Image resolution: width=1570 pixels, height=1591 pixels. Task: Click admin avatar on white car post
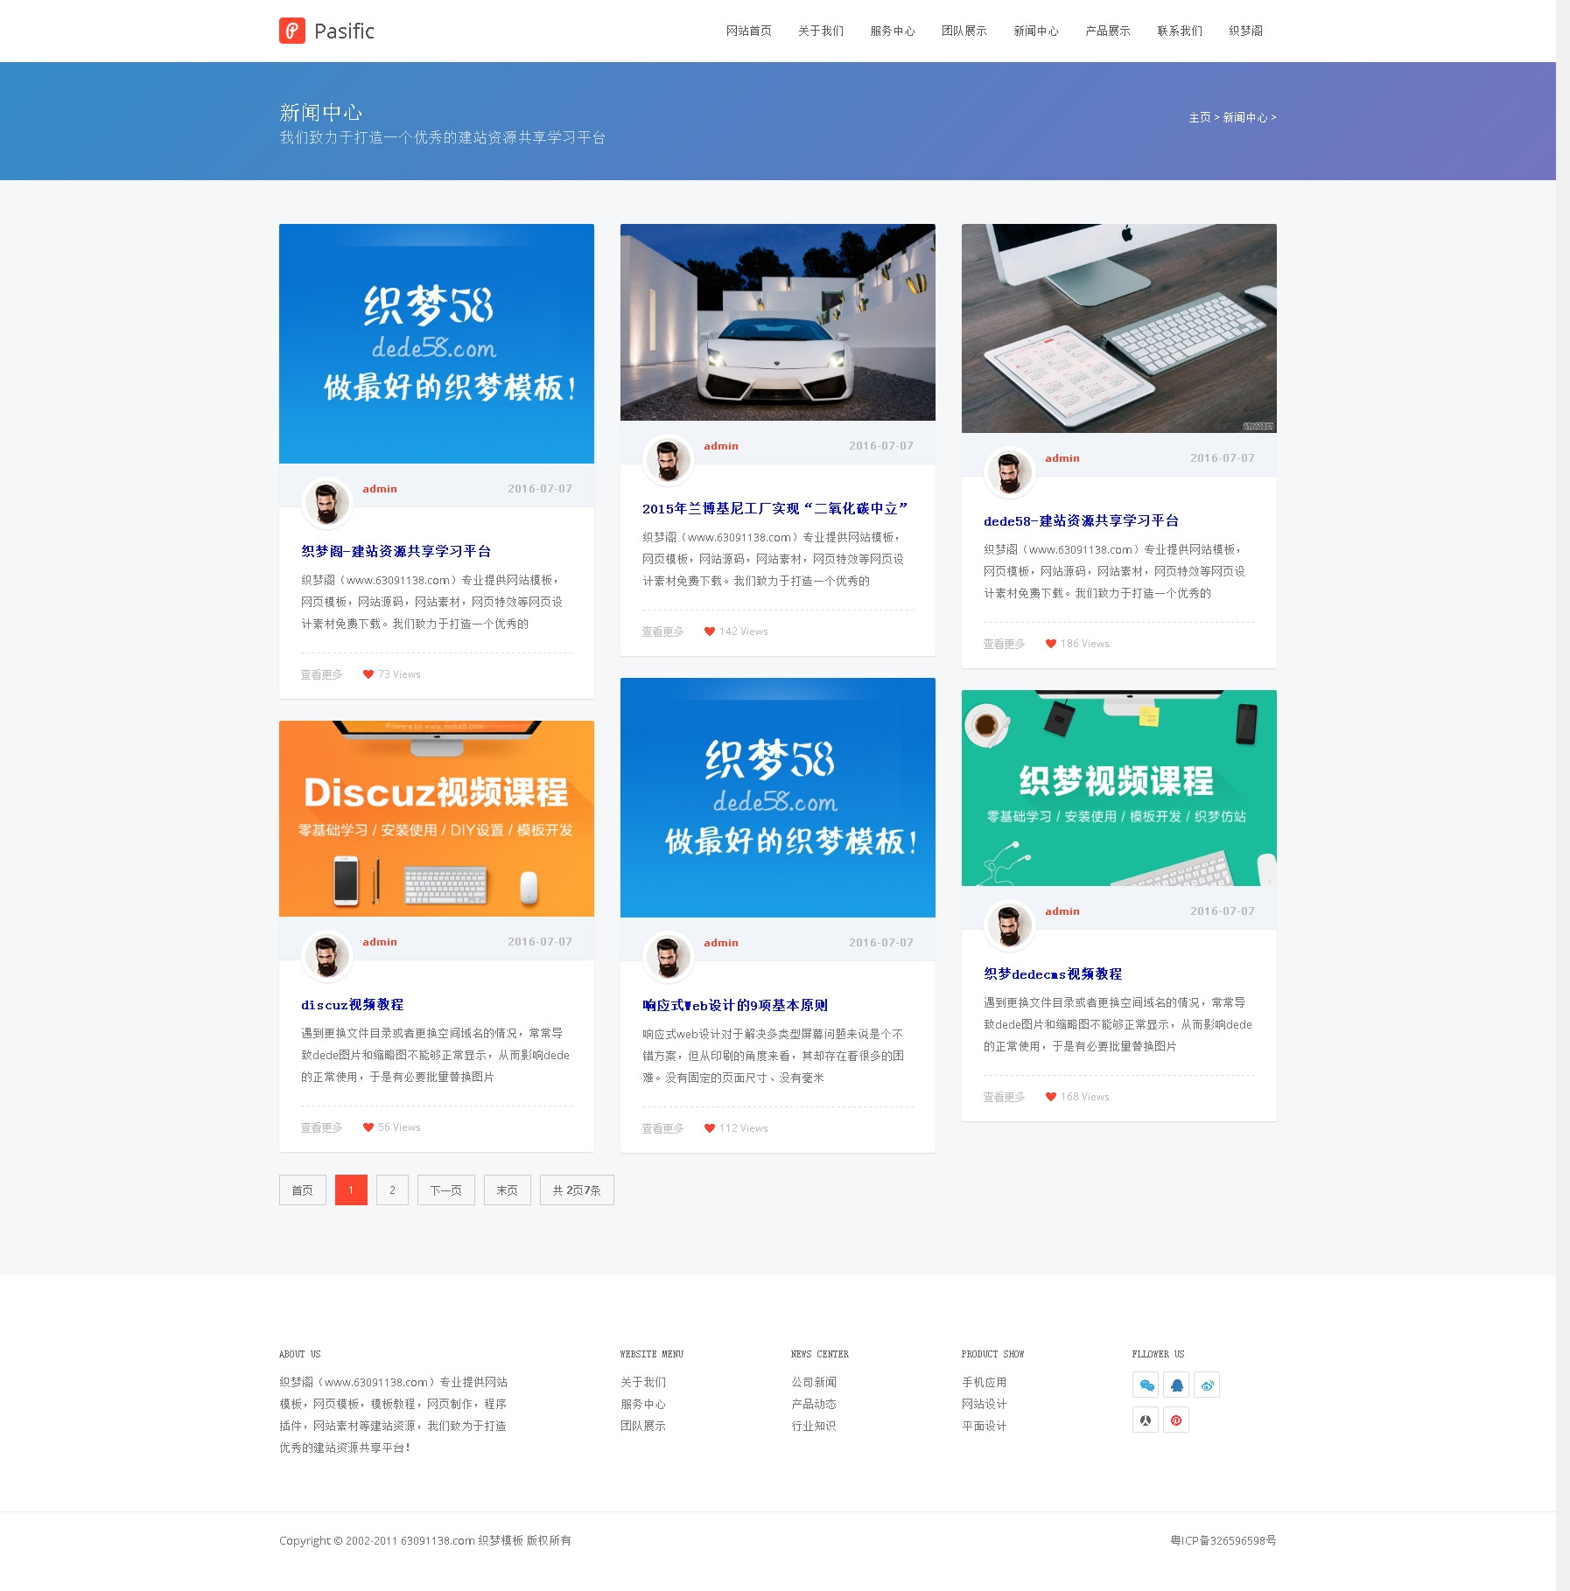tap(669, 460)
